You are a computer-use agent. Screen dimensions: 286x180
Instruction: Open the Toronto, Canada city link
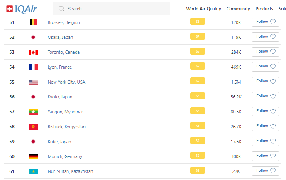point(64,52)
